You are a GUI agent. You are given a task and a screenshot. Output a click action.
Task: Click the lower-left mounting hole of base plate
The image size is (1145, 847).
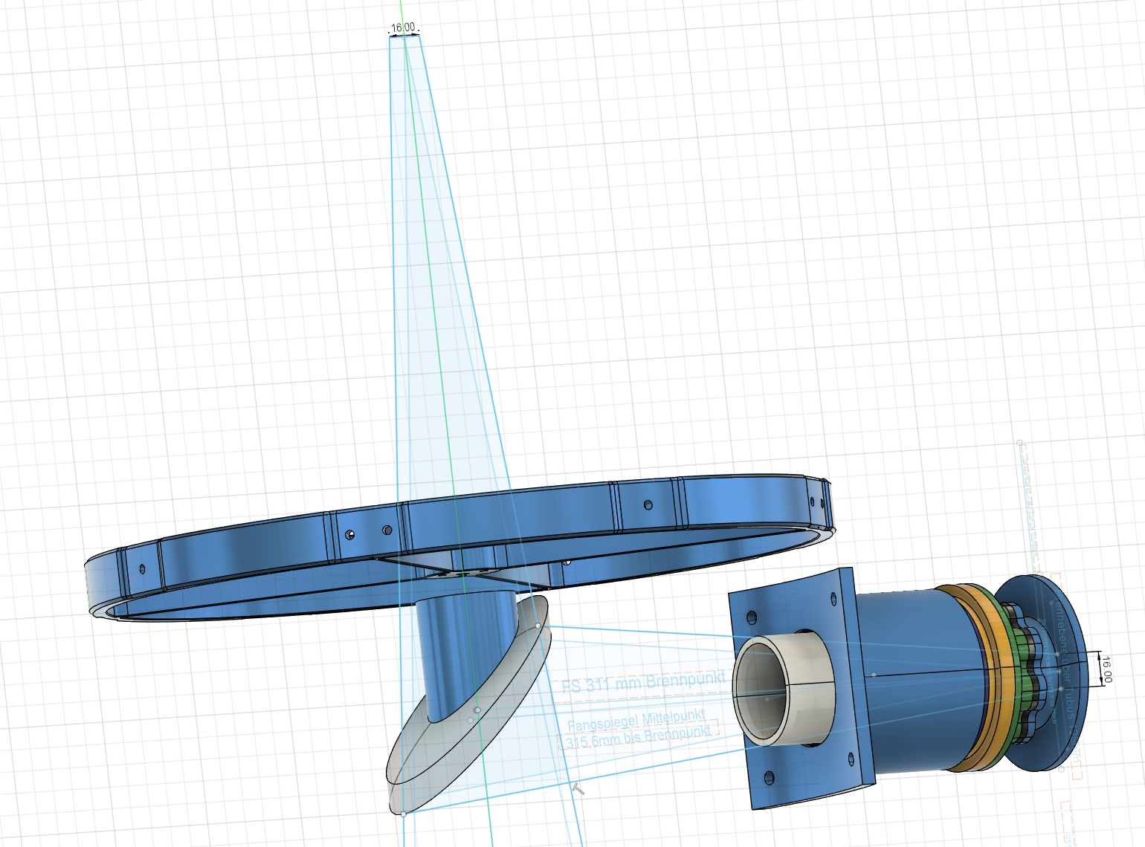pos(769,779)
